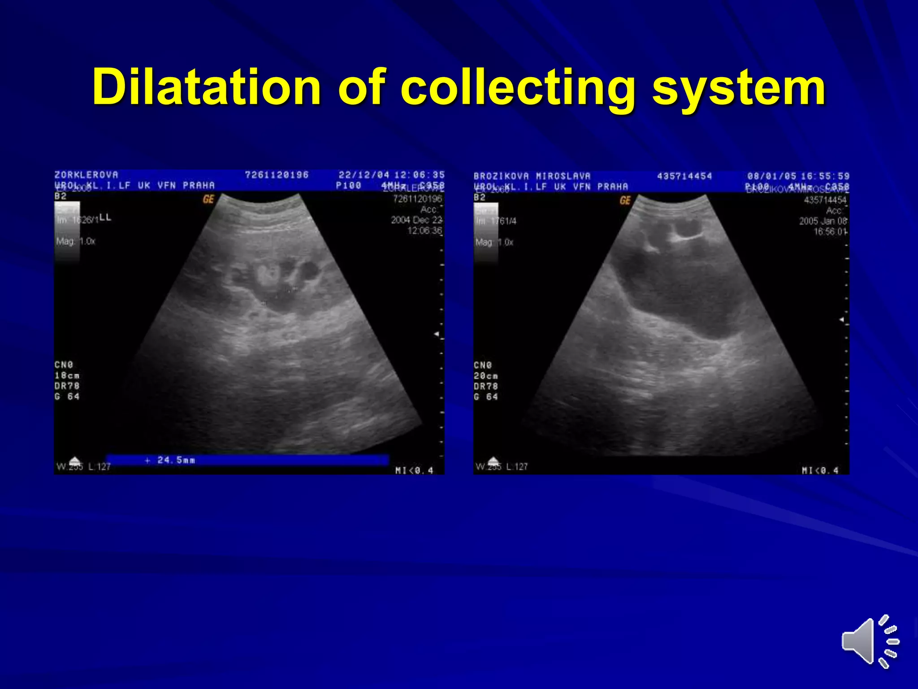Click the '2004 Dec 22' date overlay
Viewport: 918px width, 689px height.
click(416, 220)
